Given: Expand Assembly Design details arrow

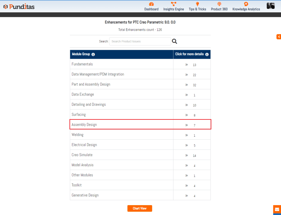Looking at the screenshot, I should [187, 125].
